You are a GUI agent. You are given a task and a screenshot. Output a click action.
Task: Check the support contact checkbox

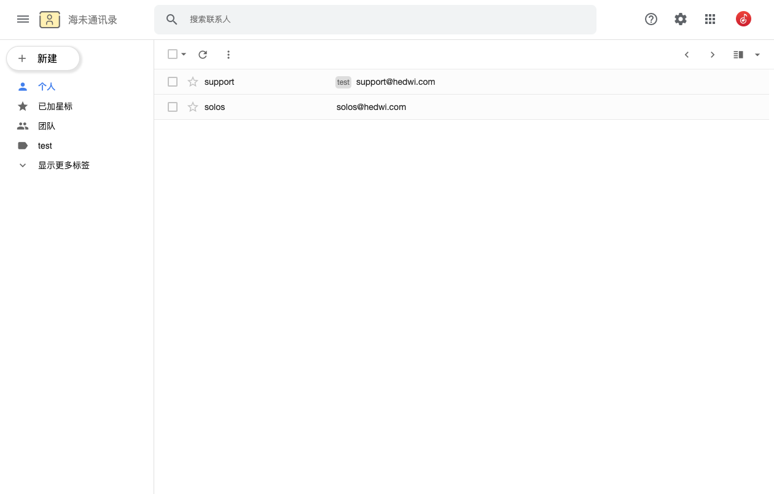click(173, 82)
